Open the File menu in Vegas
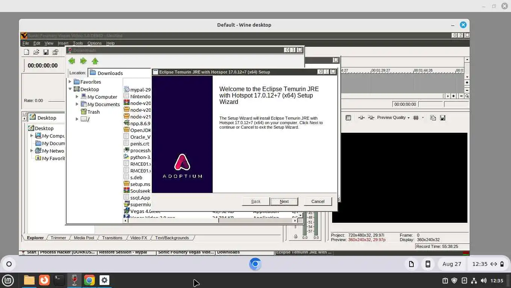Image resolution: width=511 pixels, height=288 pixels. pos(26,43)
